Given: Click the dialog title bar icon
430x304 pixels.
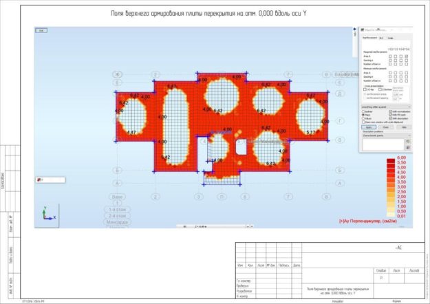Looking at the screenshot, I should pyautogui.click(x=363, y=30).
